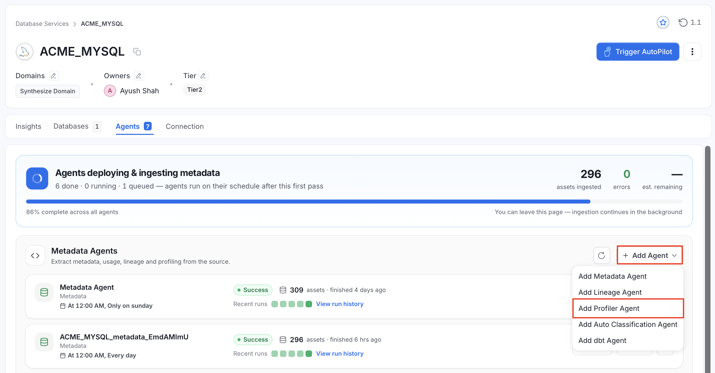Viewport: 715px width, 373px height.
Task: Click Success status of Metadata Agent
Action: tap(253, 290)
